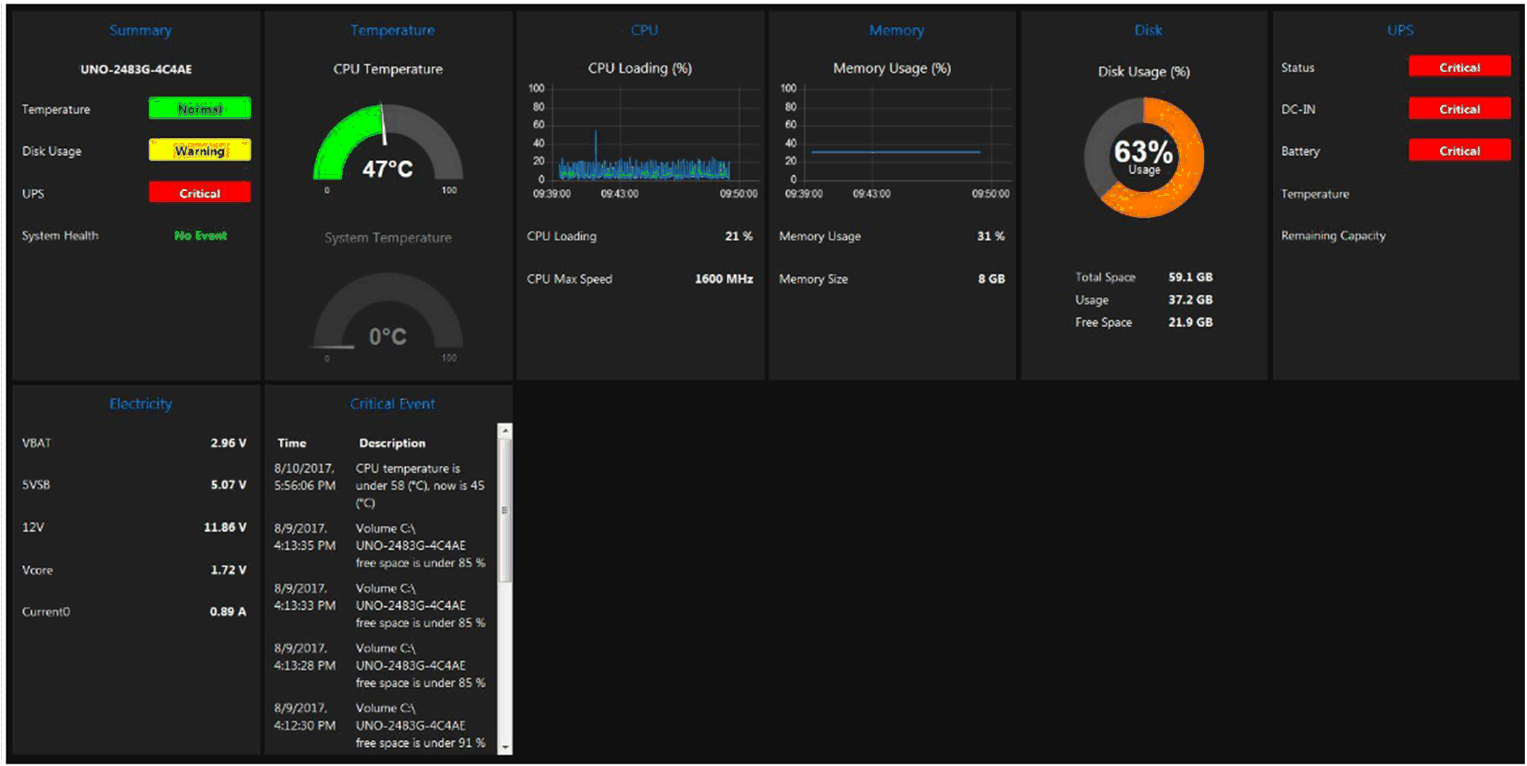Click the Critical Event scrollbar thumb
1527x766 pixels.
click(x=505, y=510)
